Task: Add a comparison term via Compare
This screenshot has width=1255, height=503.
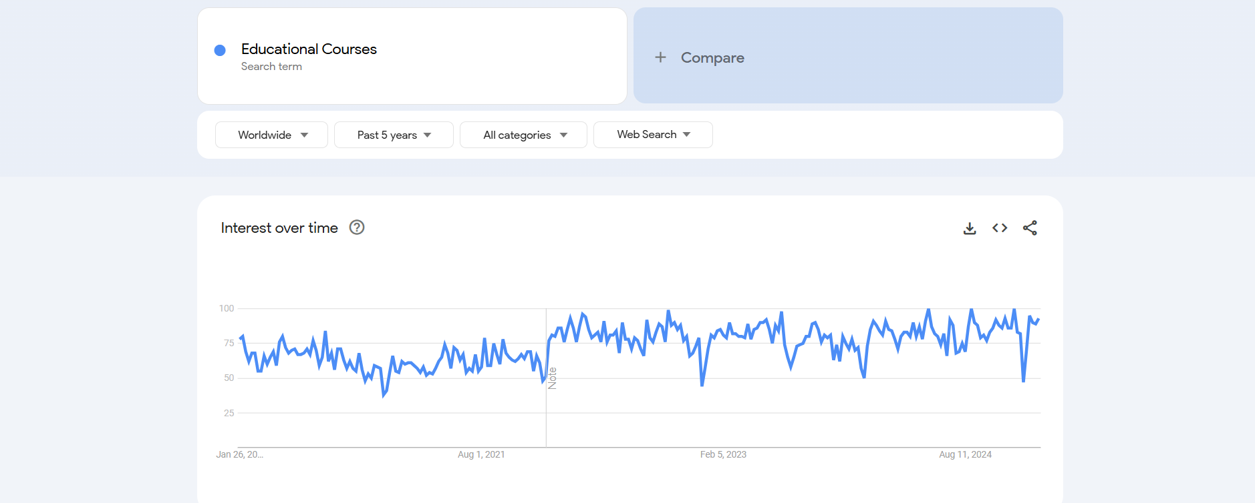Action: tap(848, 55)
